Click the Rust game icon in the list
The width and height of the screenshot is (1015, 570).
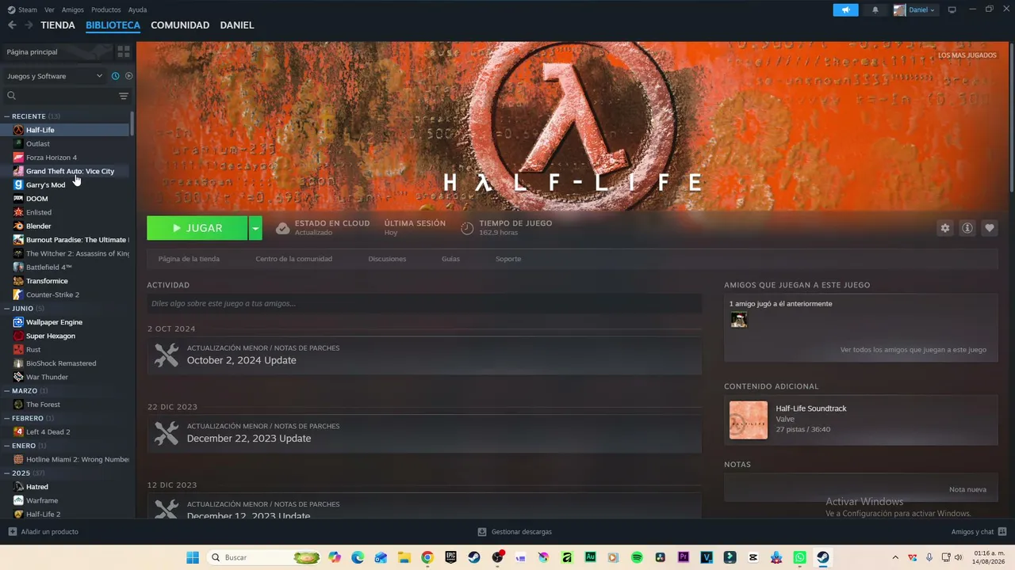point(18,350)
